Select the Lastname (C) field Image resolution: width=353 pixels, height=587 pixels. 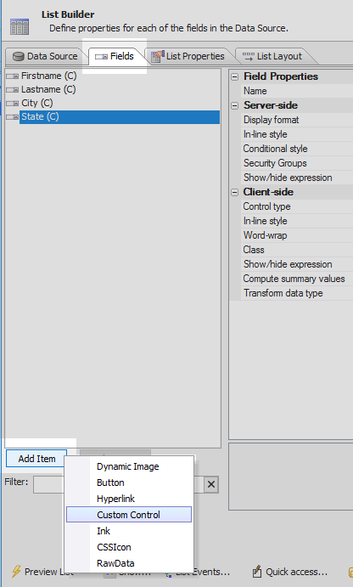pyautogui.click(x=48, y=89)
